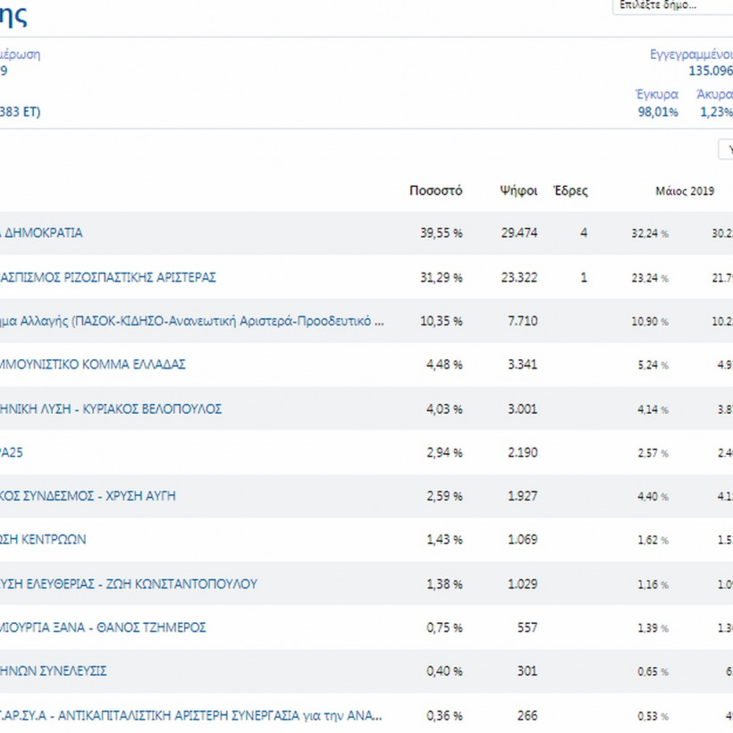Viewport: 733px width, 733px height.
Task: Click the 1.029 votes cell
Action: [x=523, y=584]
